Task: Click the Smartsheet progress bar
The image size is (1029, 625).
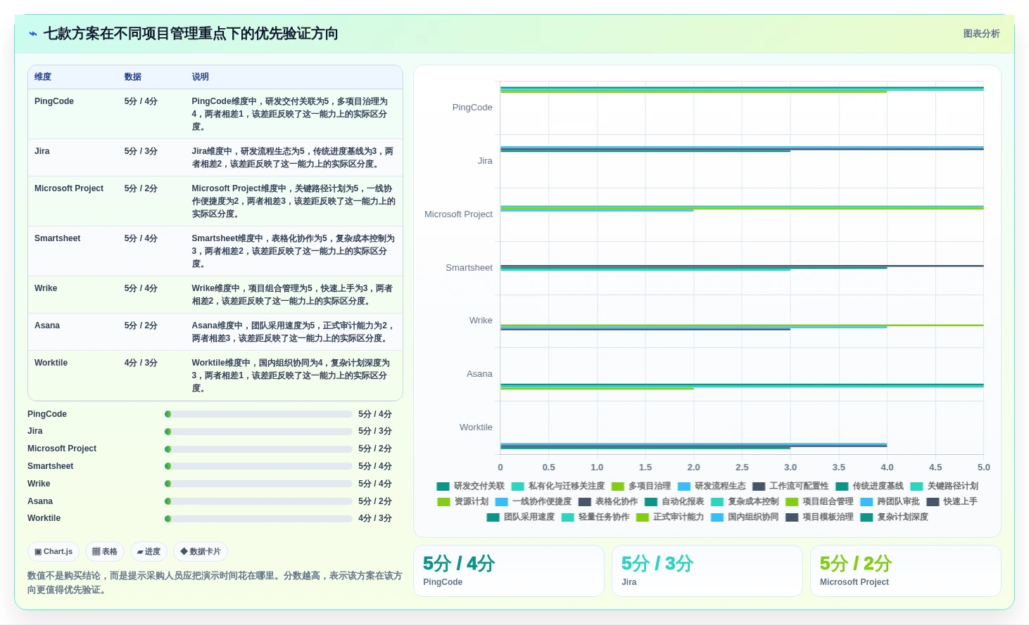Action: [258, 466]
